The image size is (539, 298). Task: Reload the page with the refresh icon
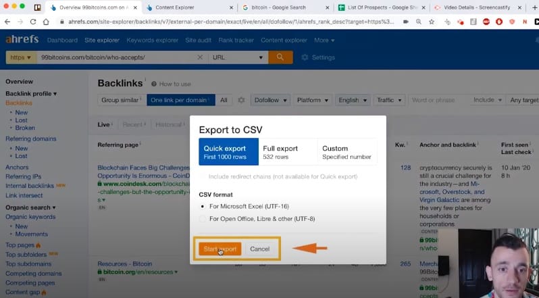click(x=33, y=22)
